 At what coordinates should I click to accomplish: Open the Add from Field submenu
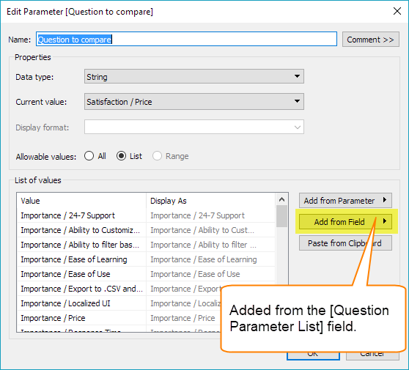point(345,222)
